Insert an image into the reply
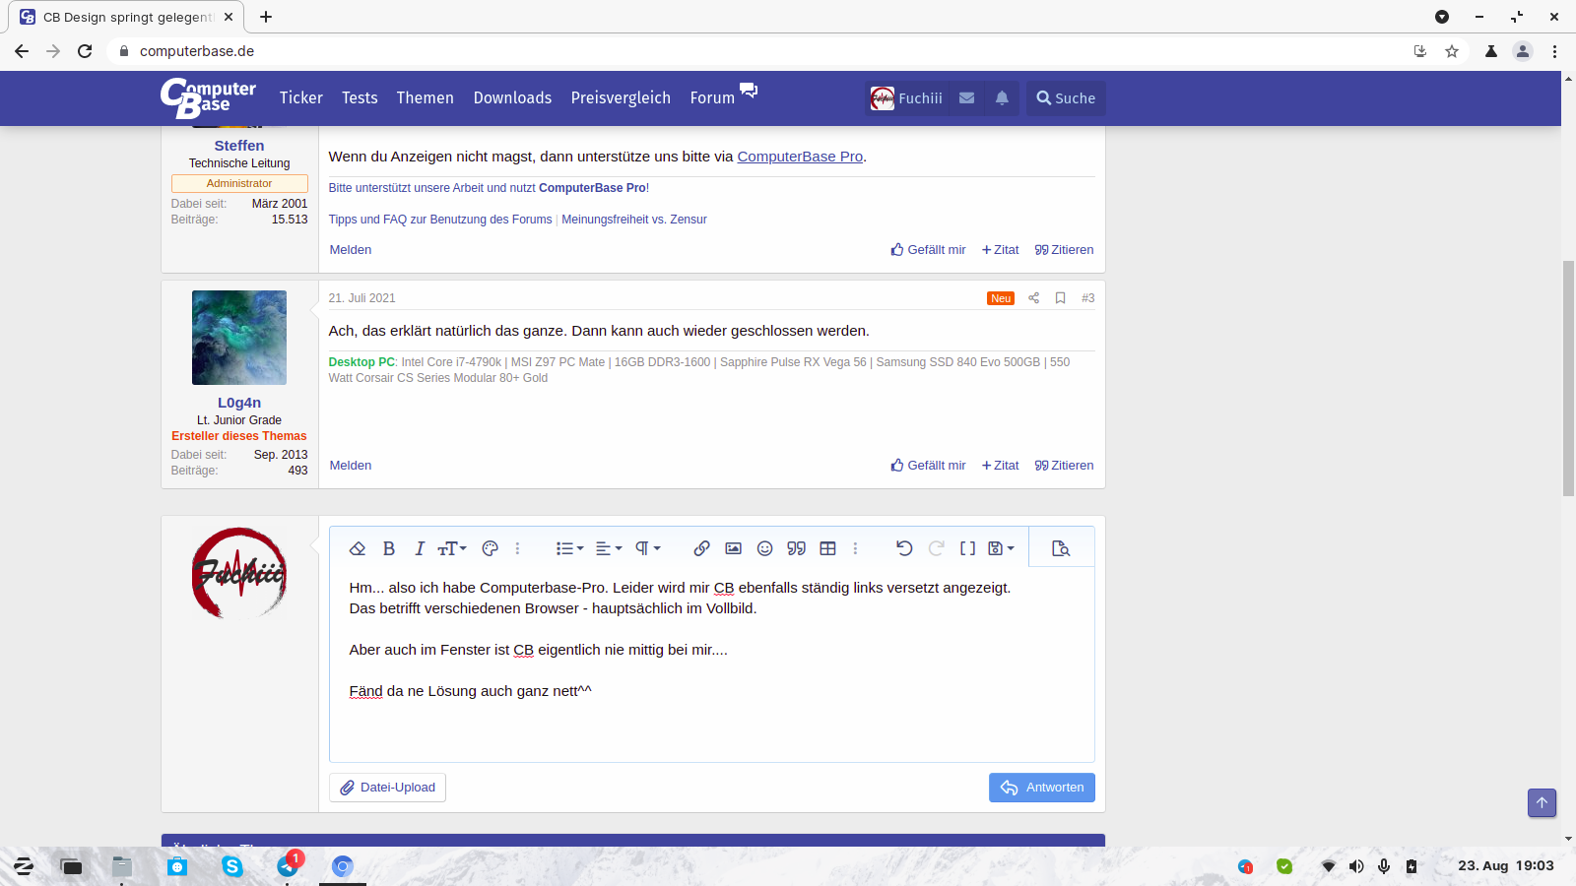1576x886 pixels. [733, 548]
